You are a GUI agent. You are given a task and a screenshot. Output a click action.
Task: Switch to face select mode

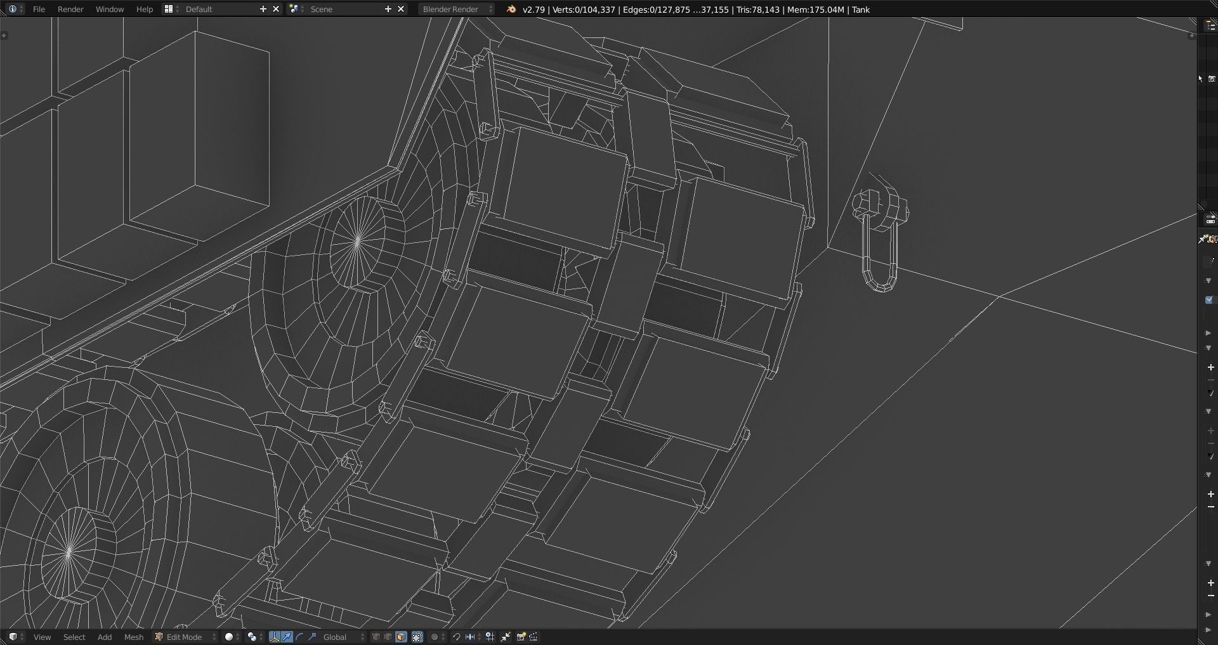click(401, 637)
